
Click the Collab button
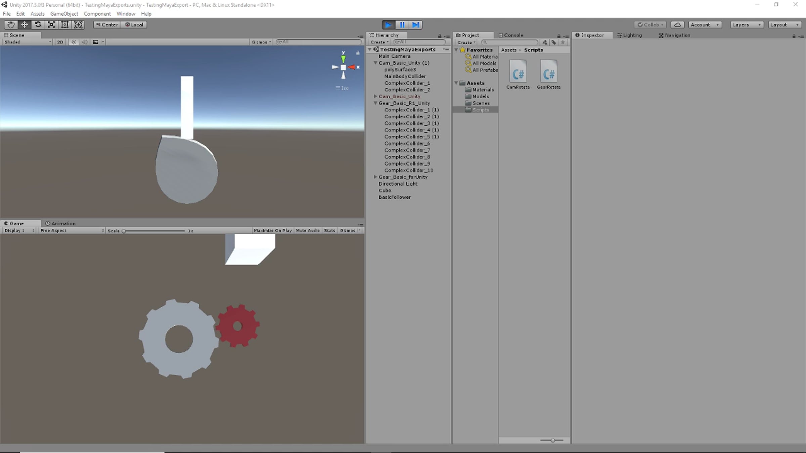651,25
